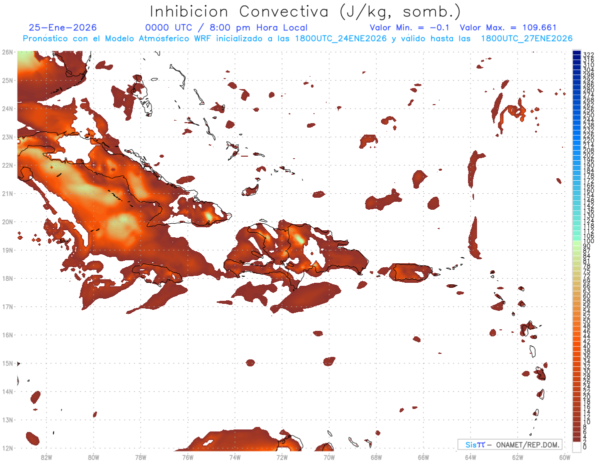
Task: Click the '68W' longitude label
Action: click(376, 456)
